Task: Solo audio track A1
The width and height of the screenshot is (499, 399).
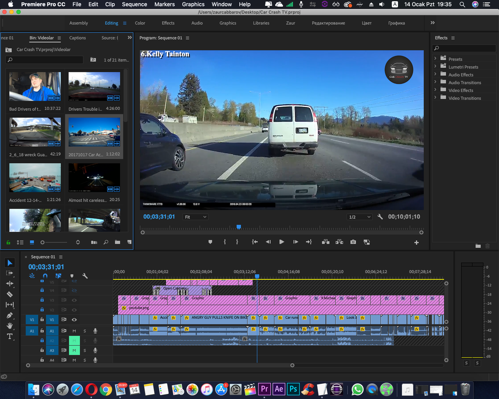Action: (85, 331)
